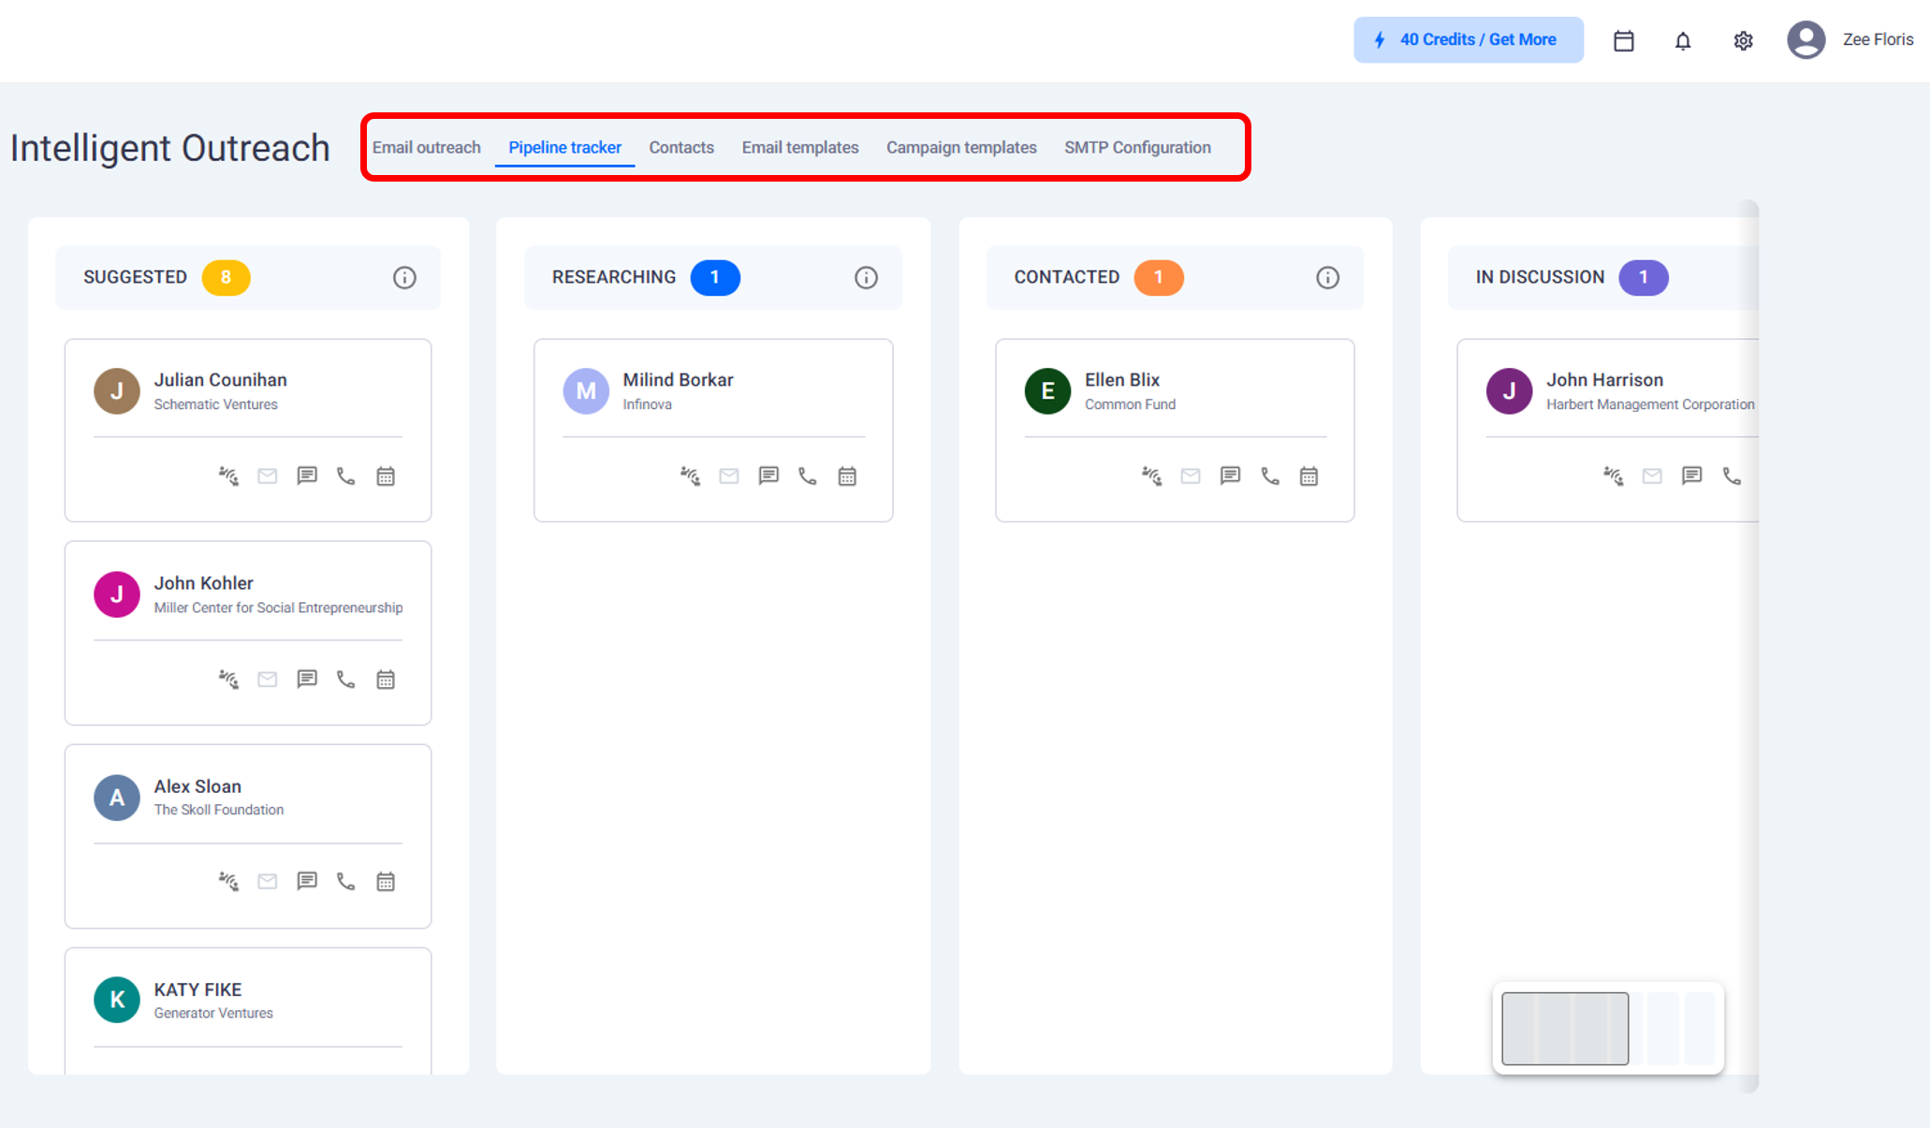Viewport: 1930px width, 1128px height.
Task: Click the 40 Credits / Get More button
Action: [1468, 40]
